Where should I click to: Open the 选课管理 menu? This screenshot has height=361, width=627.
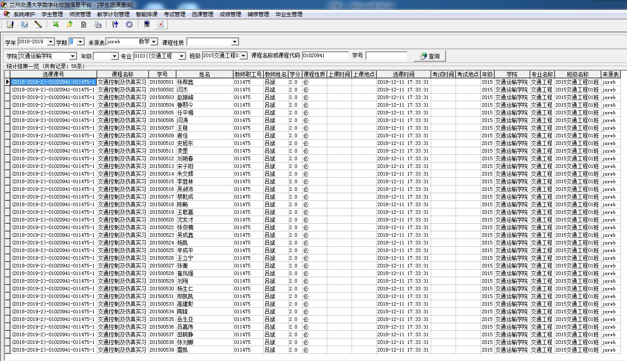click(x=202, y=14)
